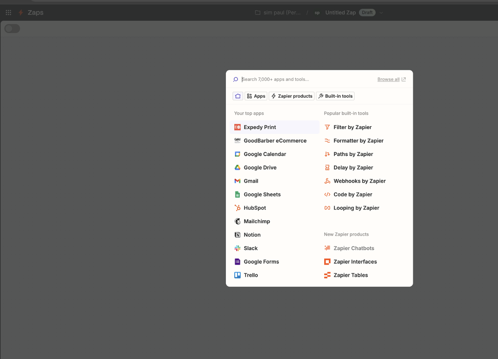Image resolution: width=498 pixels, height=359 pixels.
Task: Click the home filter icon button
Action: pyautogui.click(x=238, y=96)
